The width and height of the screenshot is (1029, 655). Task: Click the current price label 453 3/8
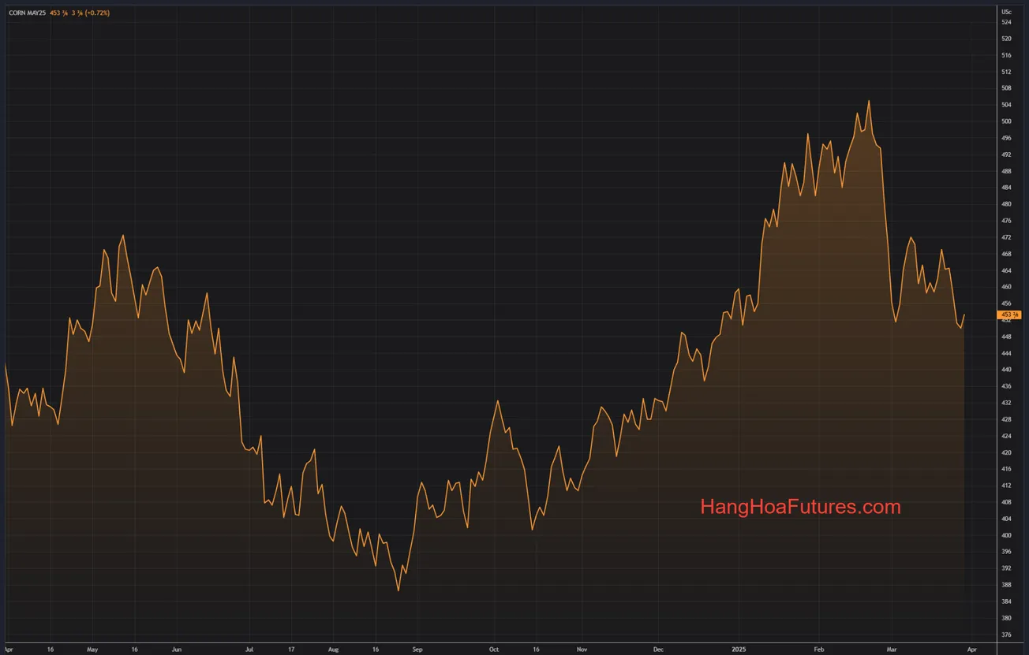click(x=1009, y=314)
